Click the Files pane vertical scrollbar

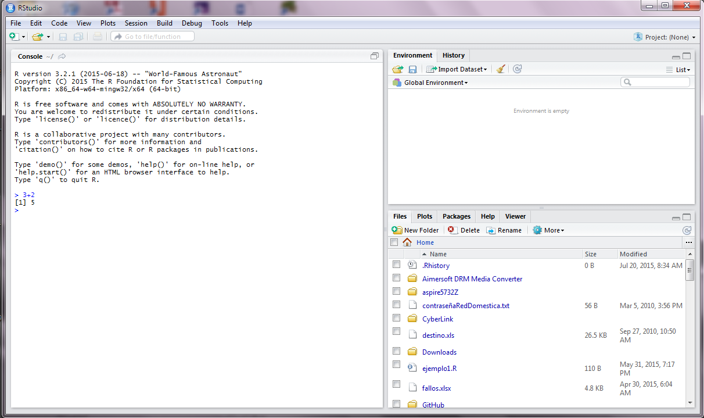pyautogui.click(x=690, y=270)
